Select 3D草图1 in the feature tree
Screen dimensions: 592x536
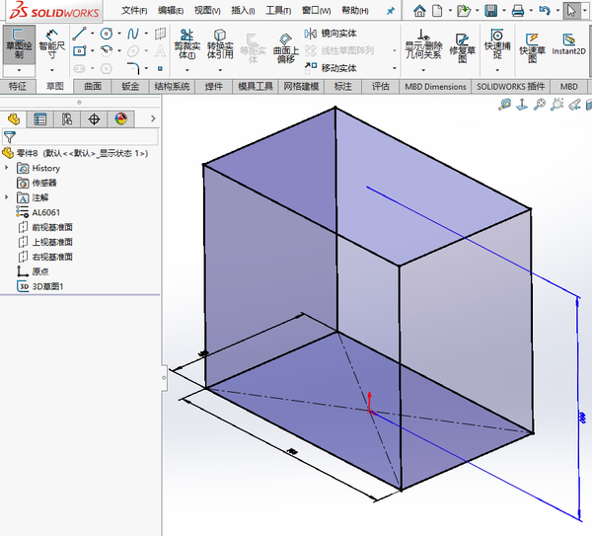coord(40,286)
